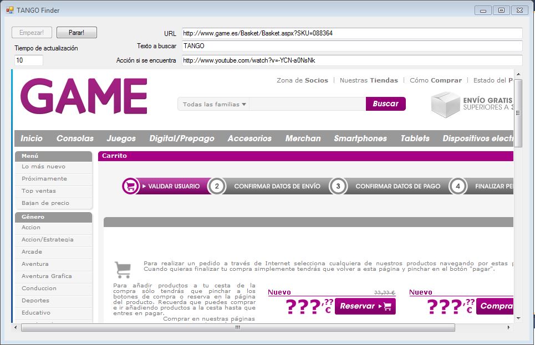Click the vertical scrollbar down arrow
535x345 pixels.
[x=518, y=318]
